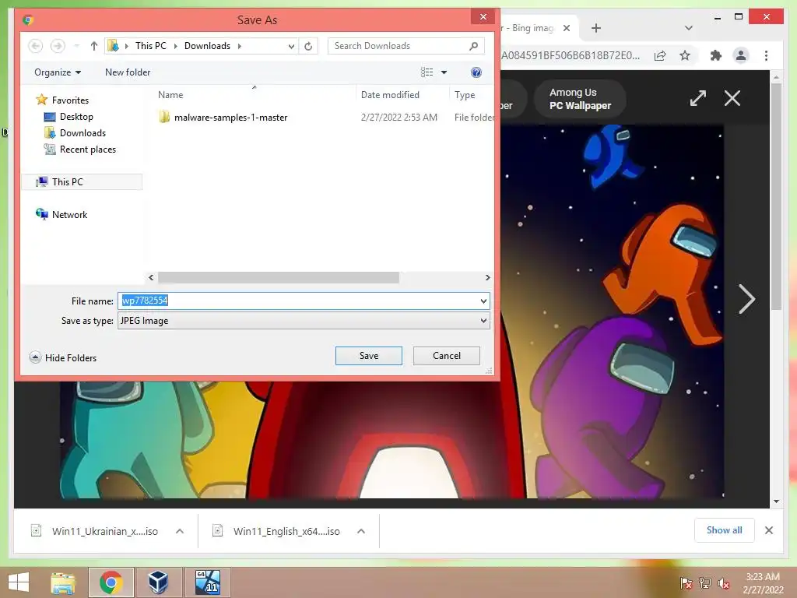Expand image to fullscreen icon
Image resolution: width=797 pixels, height=598 pixels.
pyautogui.click(x=698, y=98)
